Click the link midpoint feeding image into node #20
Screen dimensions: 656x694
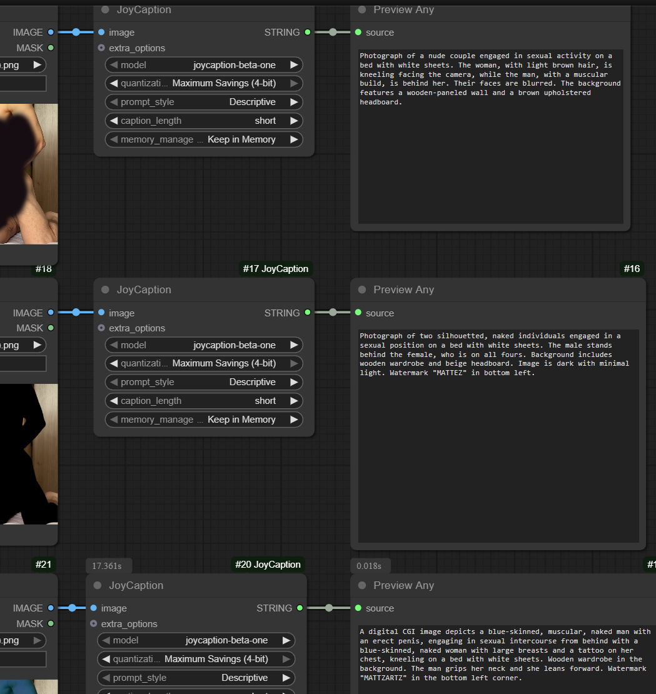72,608
